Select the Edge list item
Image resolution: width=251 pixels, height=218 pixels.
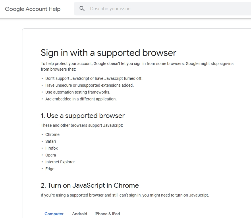(x=50, y=169)
